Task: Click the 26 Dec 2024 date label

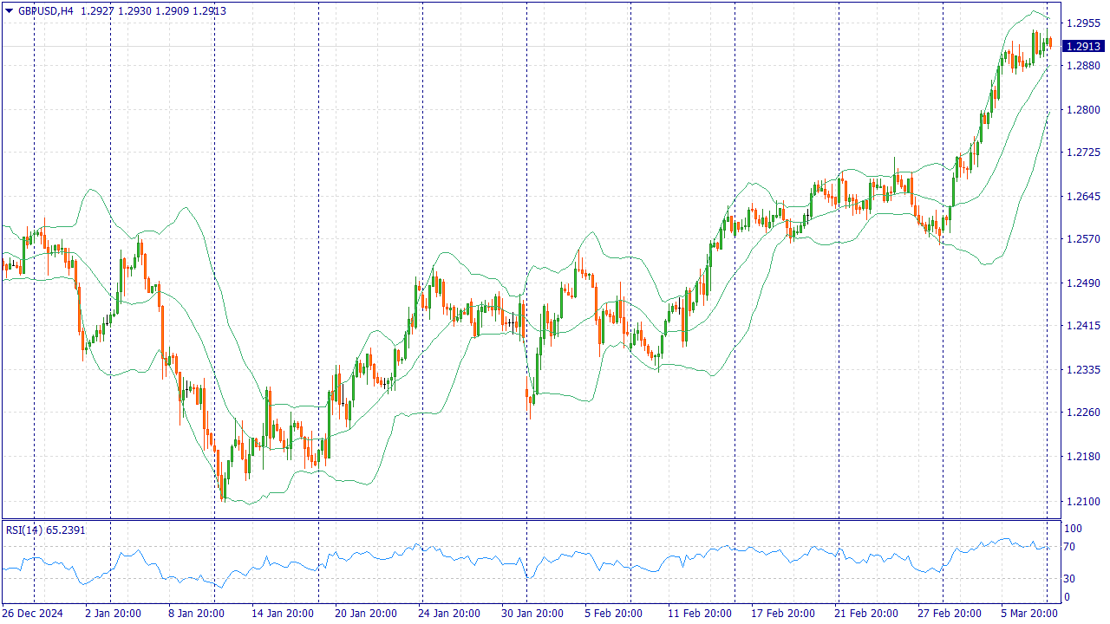Action: click(x=33, y=614)
